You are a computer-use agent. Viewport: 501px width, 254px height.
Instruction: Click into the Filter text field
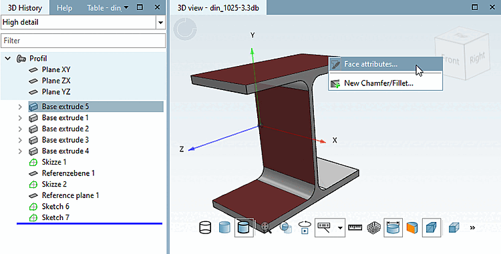83,41
